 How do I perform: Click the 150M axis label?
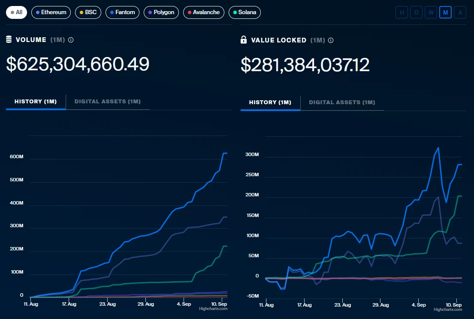click(252, 215)
